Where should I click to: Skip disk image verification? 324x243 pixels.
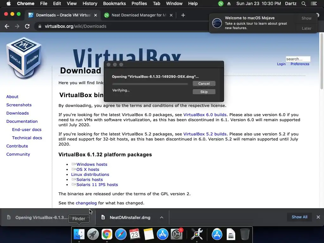(204, 92)
